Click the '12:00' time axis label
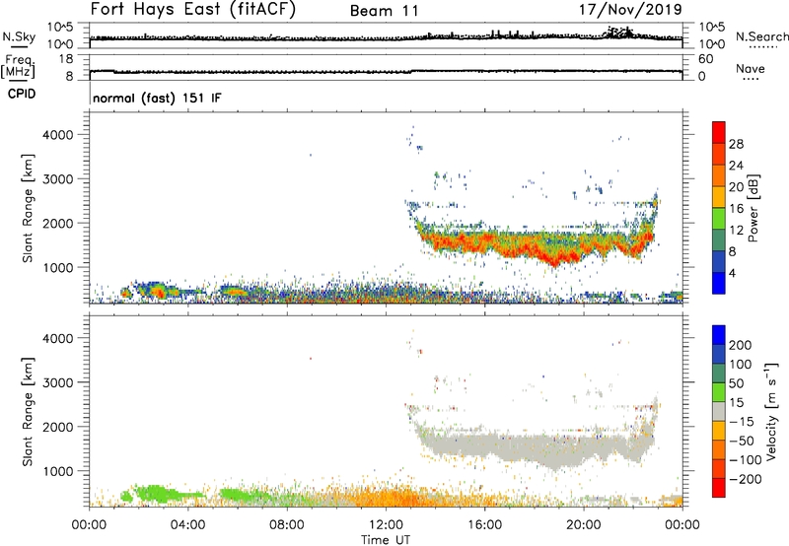789x546 pixels. click(386, 525)
